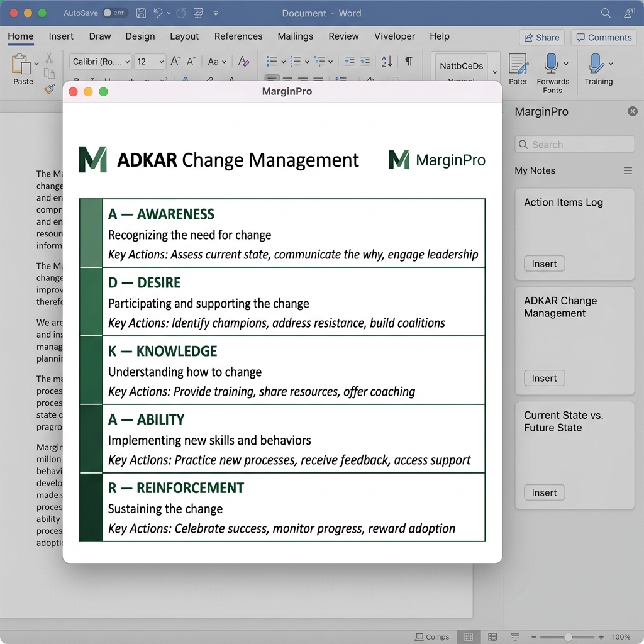Open the References ribbon tab

tap(238, 36)
